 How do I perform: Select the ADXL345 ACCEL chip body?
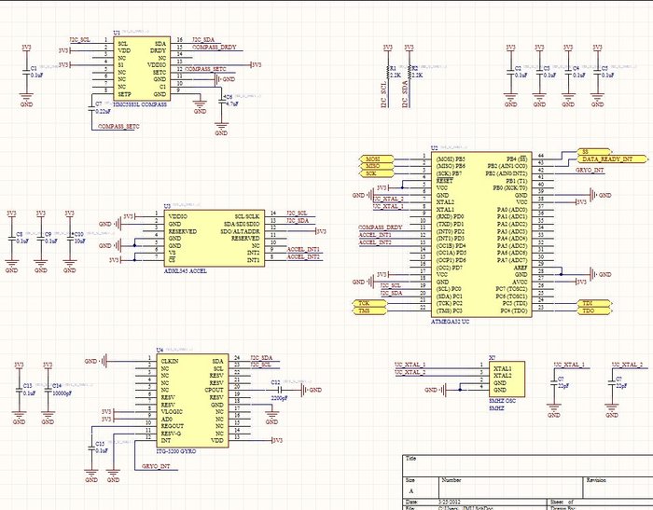point(215,238)
